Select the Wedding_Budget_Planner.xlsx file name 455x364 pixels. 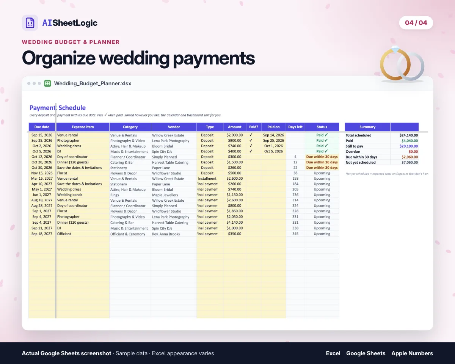(x=93, y=83)
